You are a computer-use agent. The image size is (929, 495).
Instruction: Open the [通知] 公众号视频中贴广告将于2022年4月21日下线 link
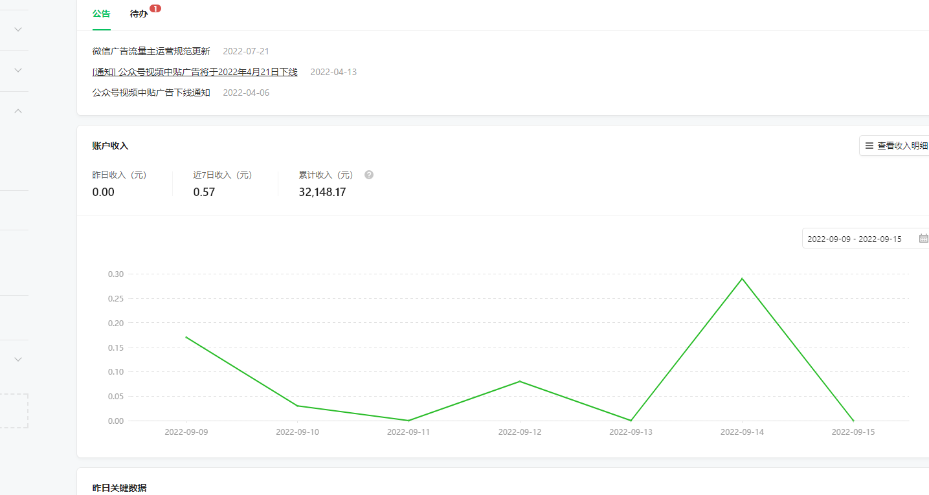(x=195, y=72)
